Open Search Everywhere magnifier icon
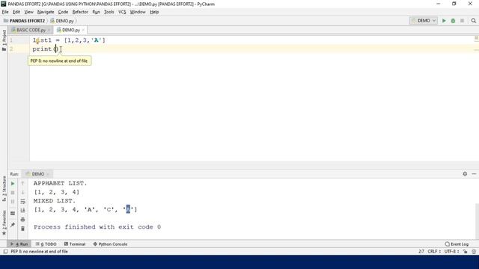Image resolution: width=479 pixels, height=269 pixels. [x=474, y=21]
